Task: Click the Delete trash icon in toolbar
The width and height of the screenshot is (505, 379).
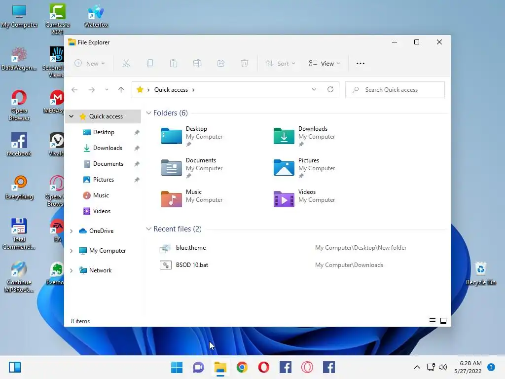Action: click(x=245, y=64)
